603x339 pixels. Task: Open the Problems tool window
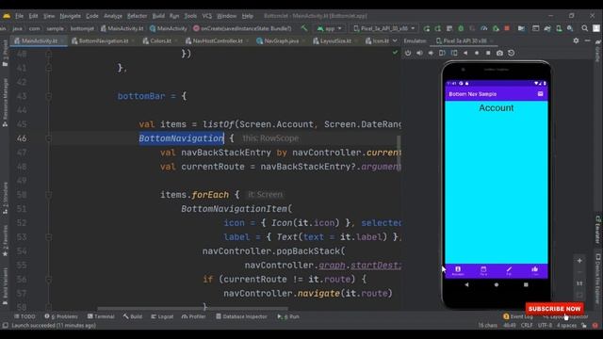60,316
